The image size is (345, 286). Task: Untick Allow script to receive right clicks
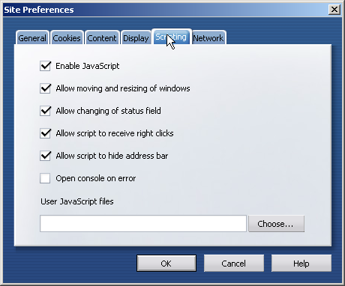[x=45, y=133]
